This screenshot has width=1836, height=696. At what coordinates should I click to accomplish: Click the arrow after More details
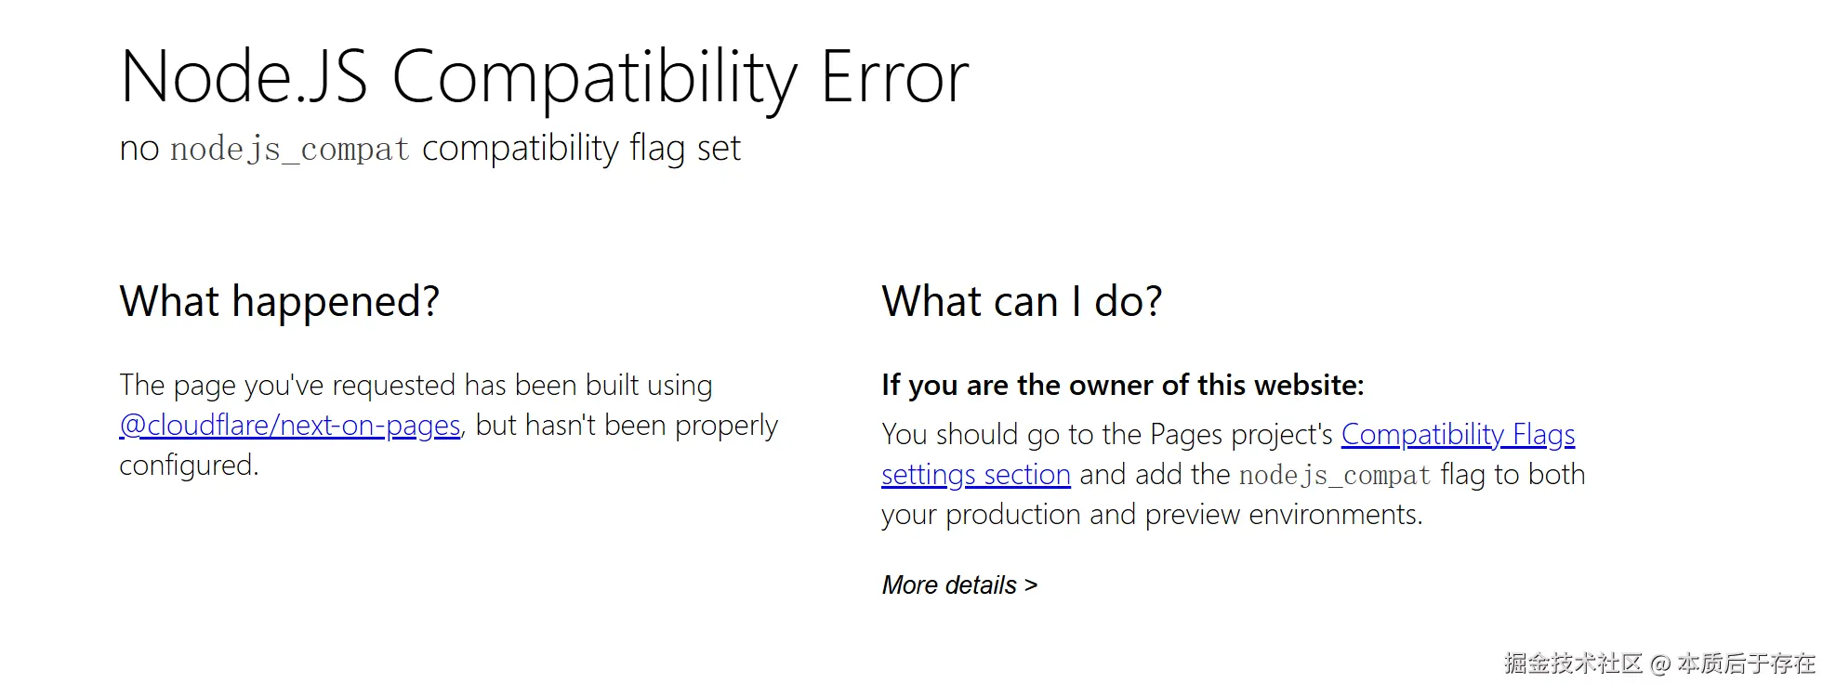[x=1030, y=585]
